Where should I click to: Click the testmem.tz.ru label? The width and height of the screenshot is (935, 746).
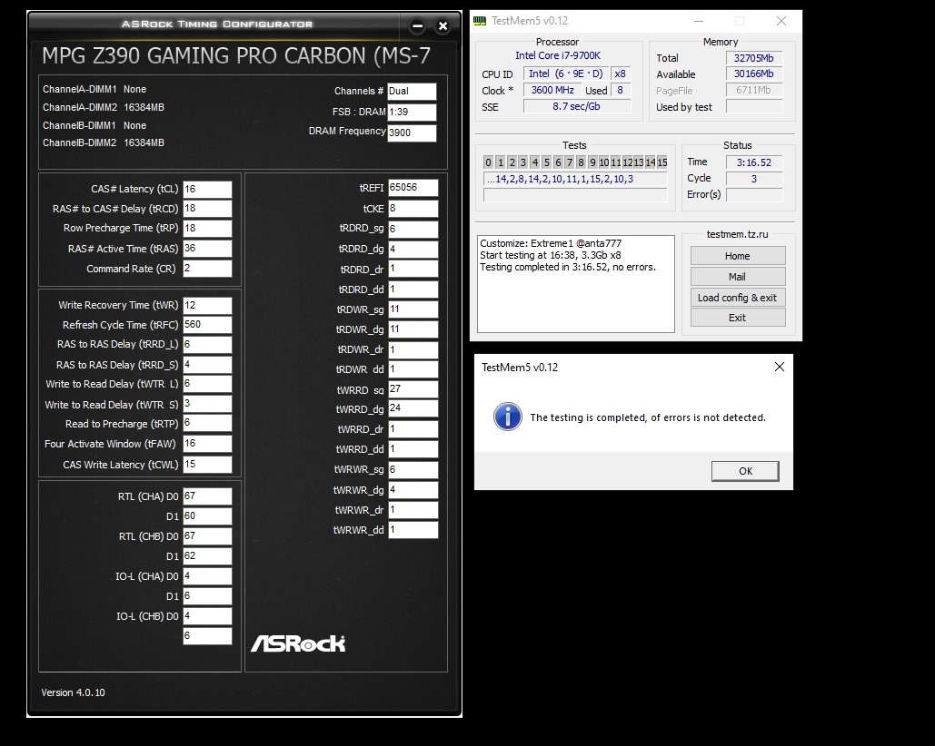click(738, 234)
